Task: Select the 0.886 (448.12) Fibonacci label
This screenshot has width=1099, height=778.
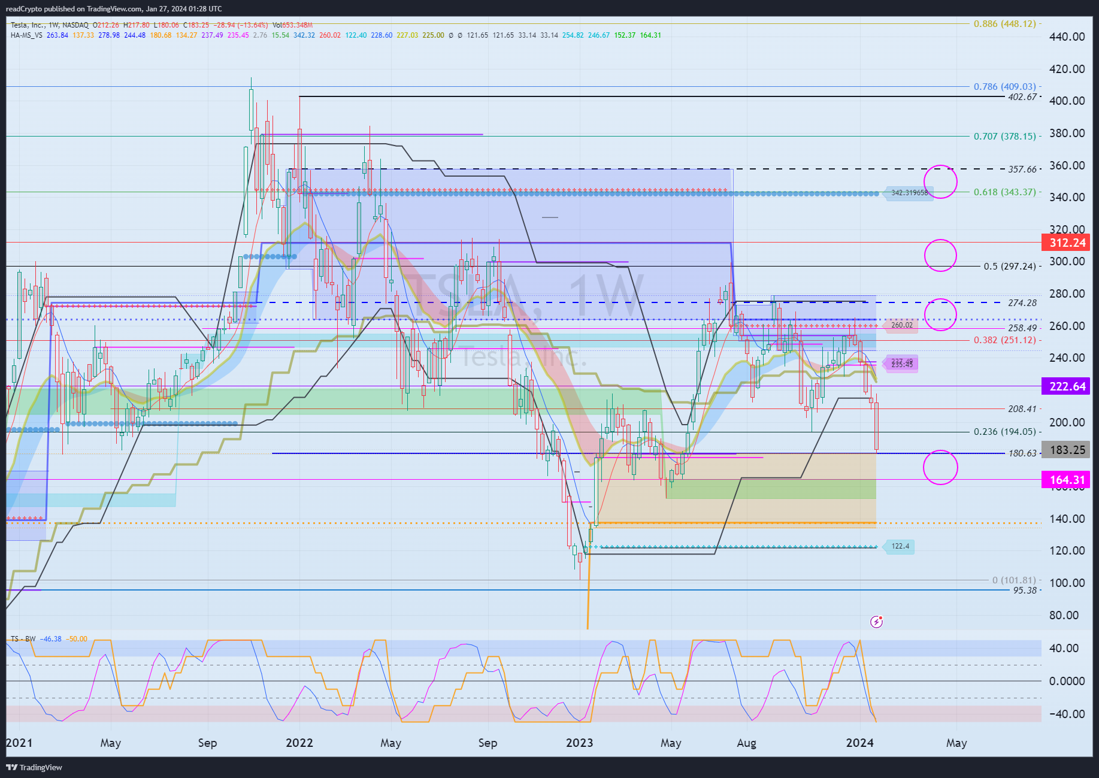Action: tap(1004, 24)
